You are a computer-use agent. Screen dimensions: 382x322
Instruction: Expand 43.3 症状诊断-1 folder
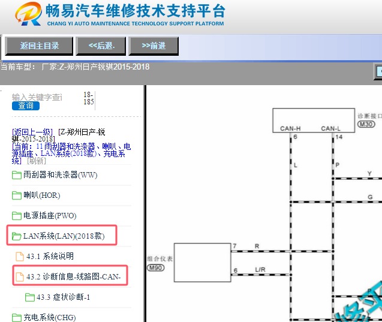point(64,297)
